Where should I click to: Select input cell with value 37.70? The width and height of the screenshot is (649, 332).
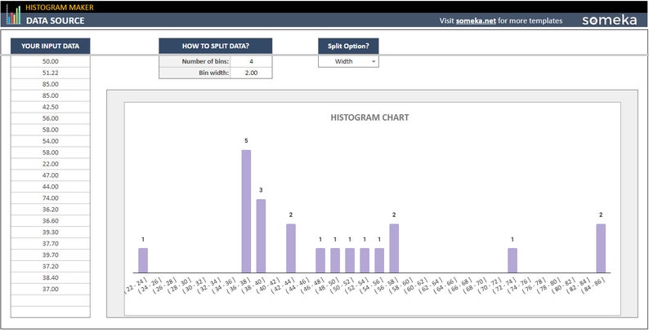(x=50, y=244)
